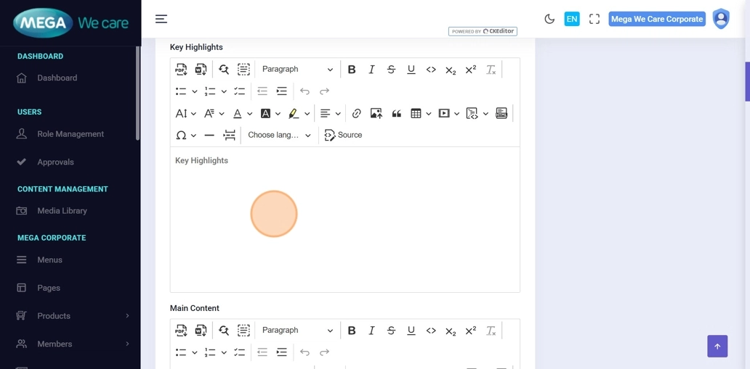Open Media Library from the sidebar

coord(62,211)
